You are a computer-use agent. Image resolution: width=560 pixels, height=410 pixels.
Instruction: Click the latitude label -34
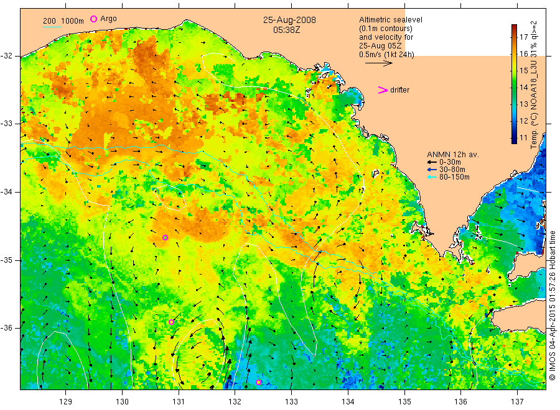(6, 192)
